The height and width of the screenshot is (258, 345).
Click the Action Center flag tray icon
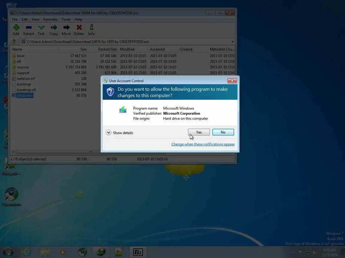click(x=300, y=252)
